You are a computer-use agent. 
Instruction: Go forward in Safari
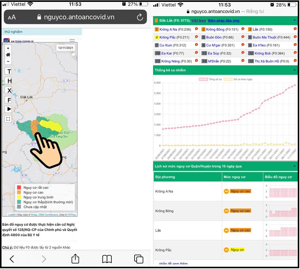(44, 259)
